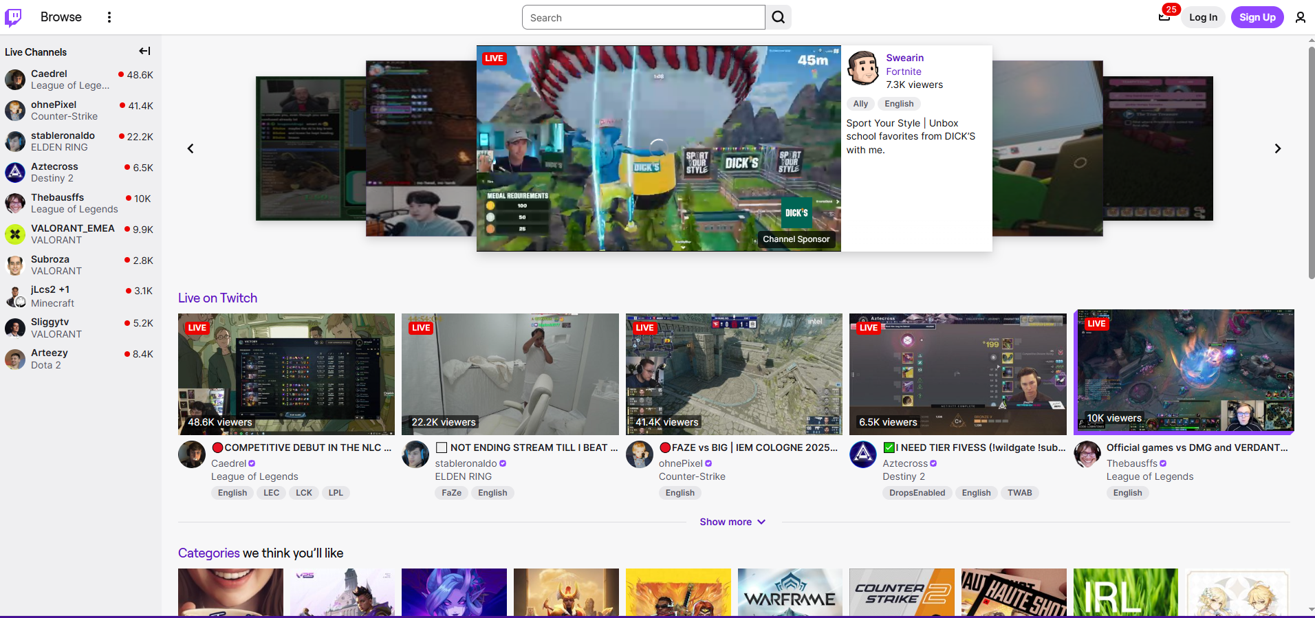
Task: Open the leftmost dimmed stream preview in carousel
Action: (311, 148)
